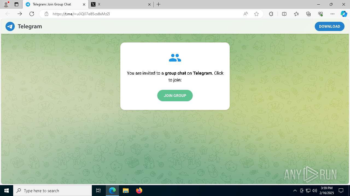Click the Telegram heading text
The image size is (350, 196).
click(x=30, y=26)
